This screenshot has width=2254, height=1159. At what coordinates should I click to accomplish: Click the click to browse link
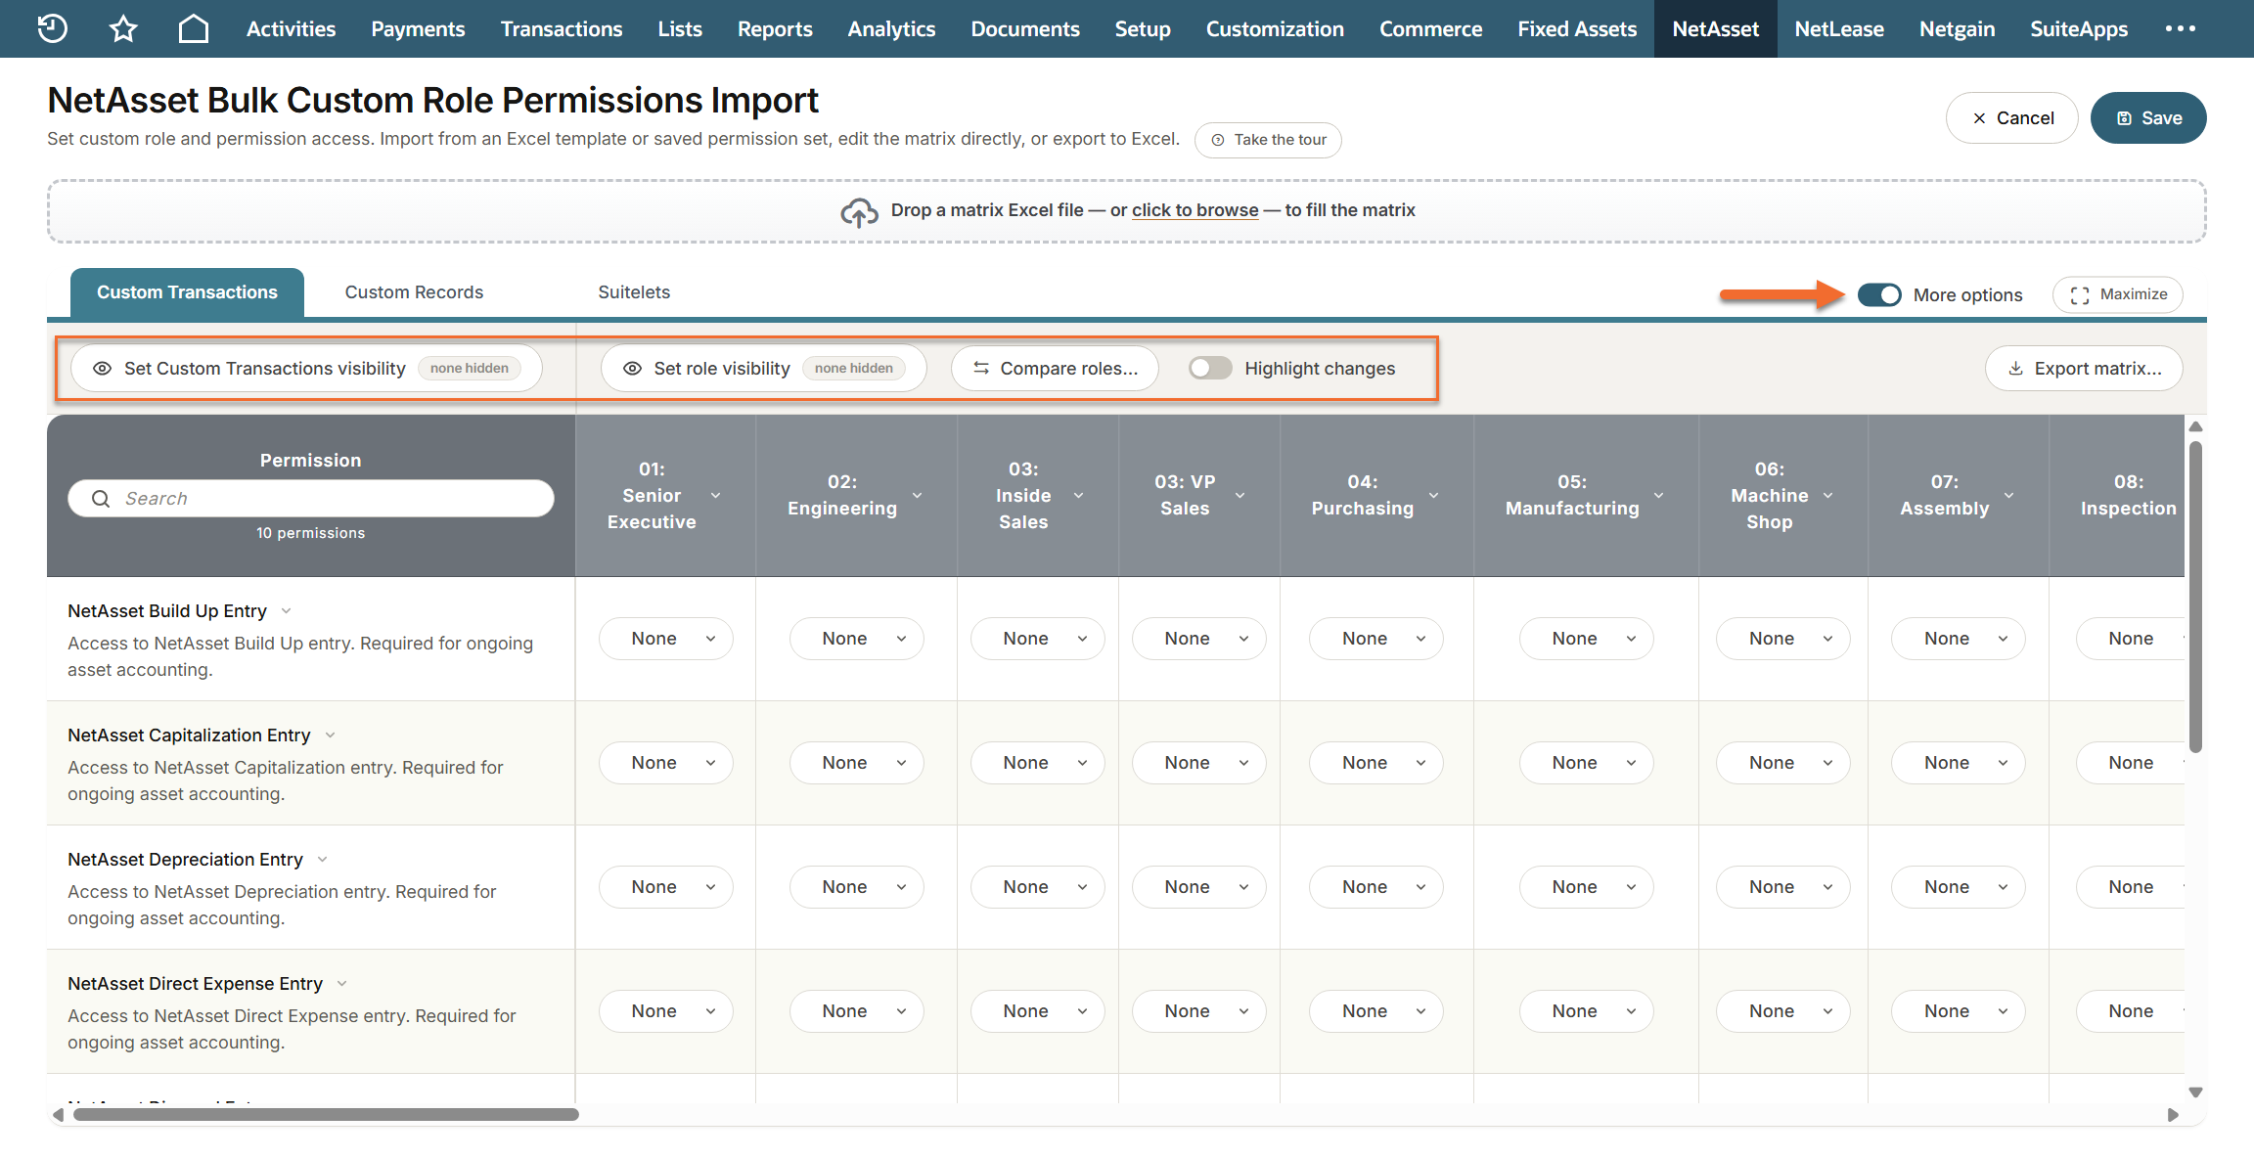click(x=1195, y=210)
